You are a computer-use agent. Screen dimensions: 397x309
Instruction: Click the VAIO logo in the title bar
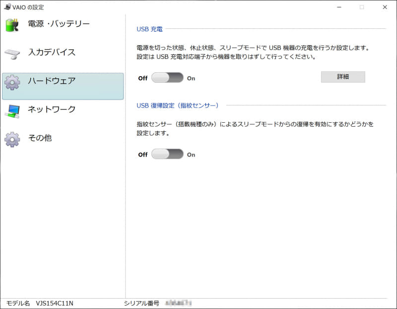(x=7, y=7)
